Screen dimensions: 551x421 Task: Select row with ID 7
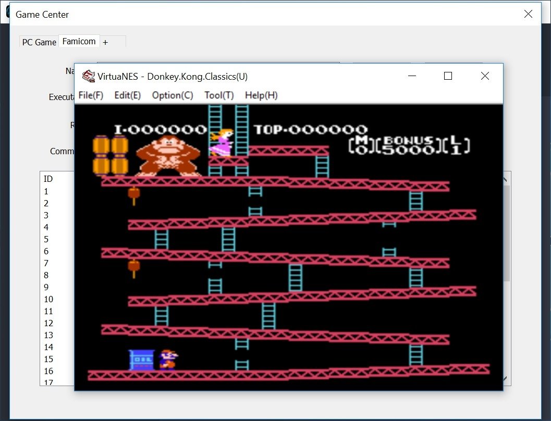click(46, 263)
